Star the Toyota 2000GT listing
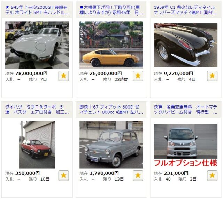 [x=63, y=76]
